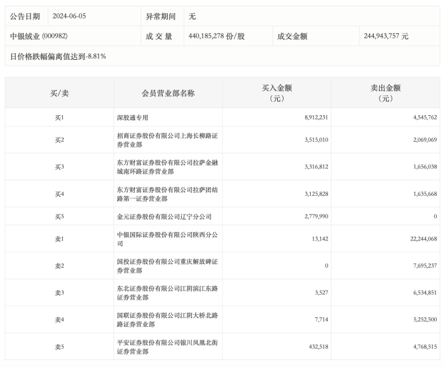Click 金元证券 辽宁分公司 name

pyautogui.click(x=164, y=217)
